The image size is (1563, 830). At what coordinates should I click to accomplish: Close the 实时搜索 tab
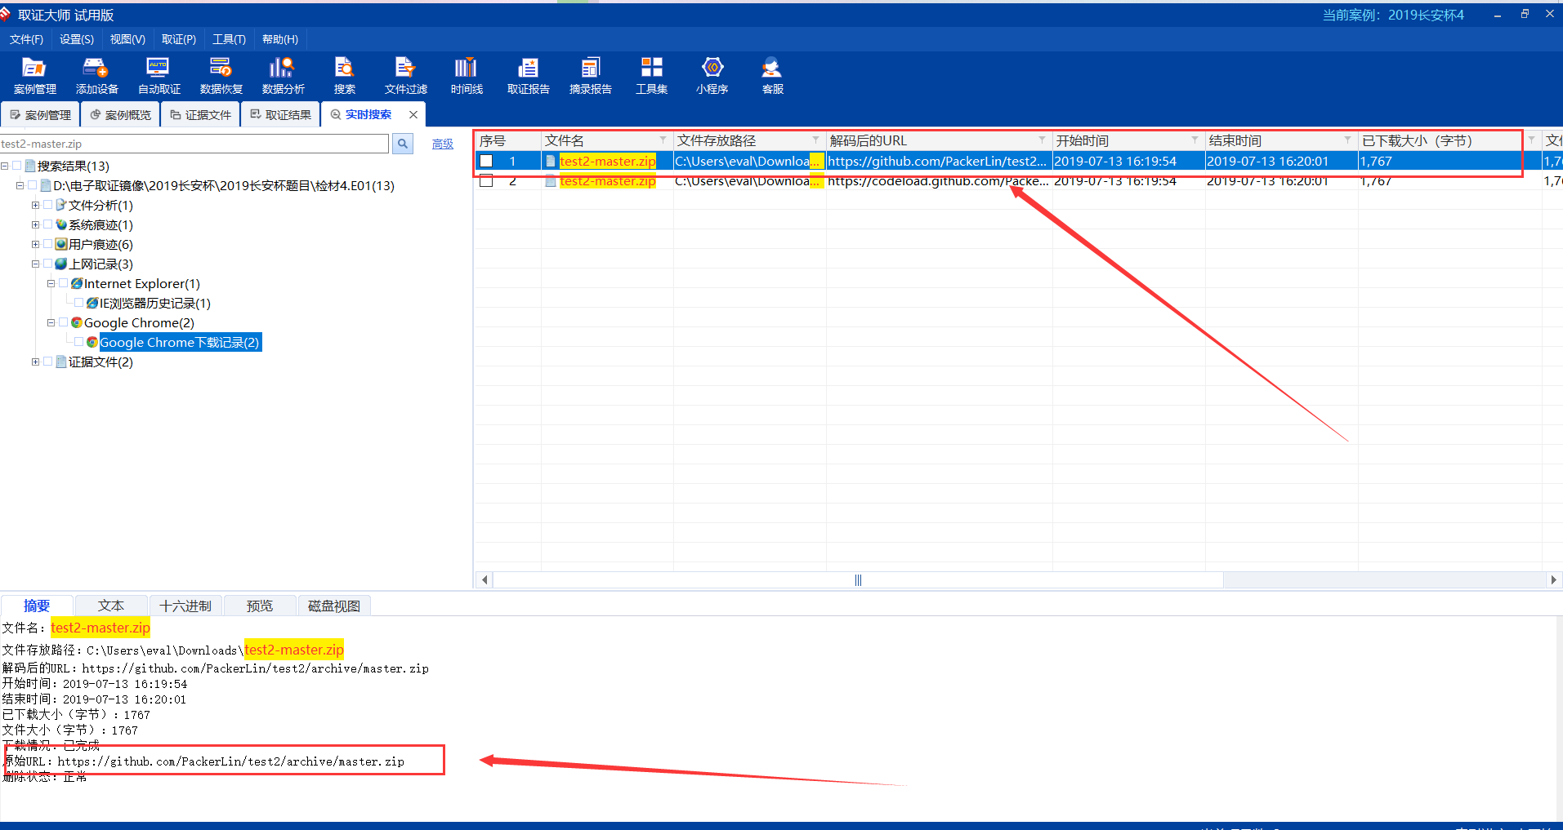pyautogui.click(x=413, y=115)
